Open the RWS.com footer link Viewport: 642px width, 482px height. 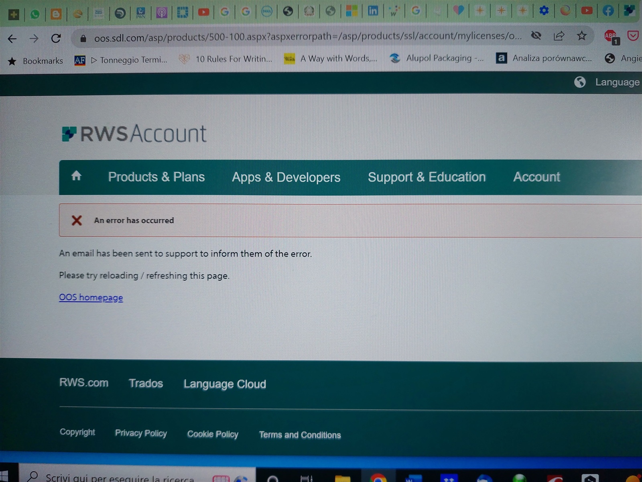(84, 383)
